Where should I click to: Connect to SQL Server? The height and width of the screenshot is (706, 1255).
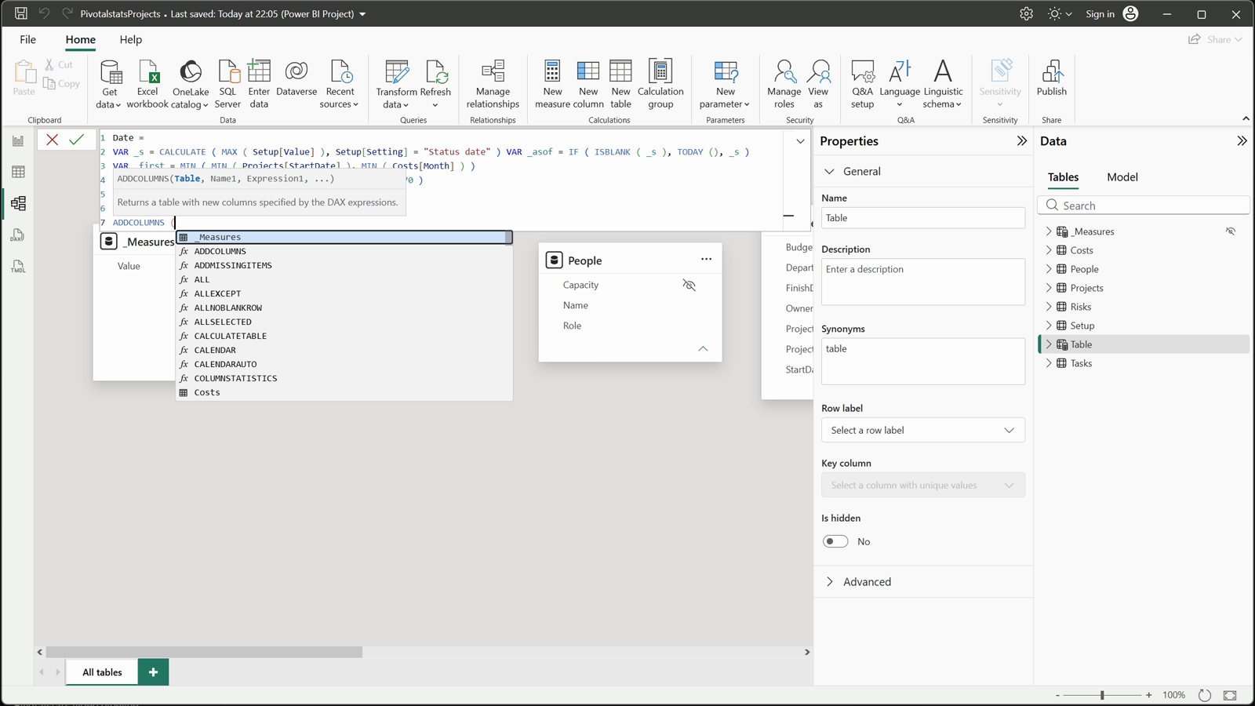pos(227,84)
